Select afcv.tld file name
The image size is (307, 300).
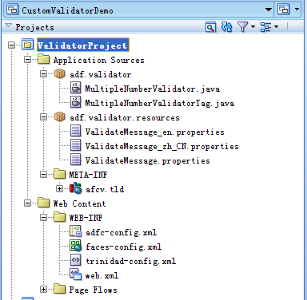(x=105, y=189)
